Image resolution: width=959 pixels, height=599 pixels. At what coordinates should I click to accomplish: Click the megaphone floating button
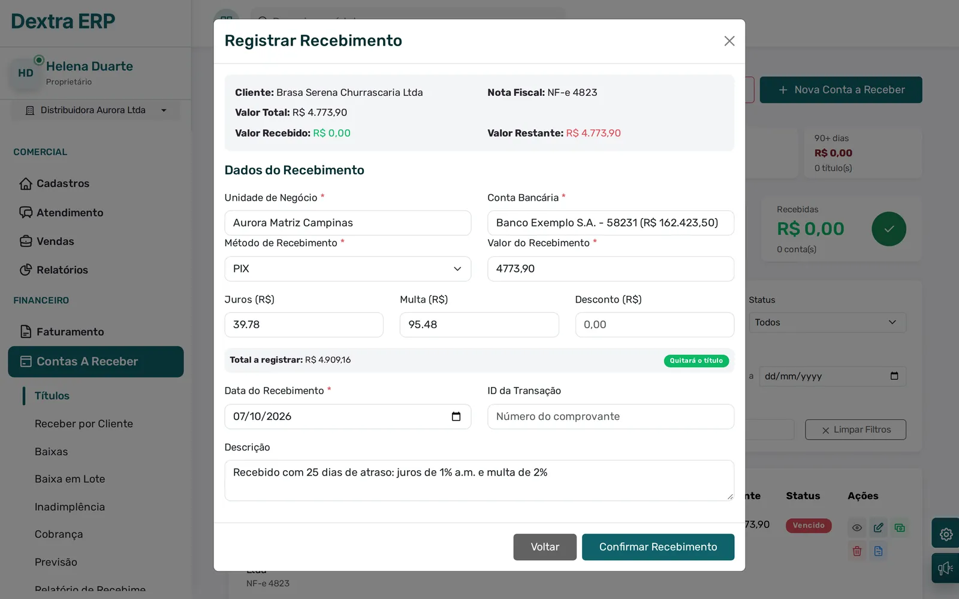946,568
